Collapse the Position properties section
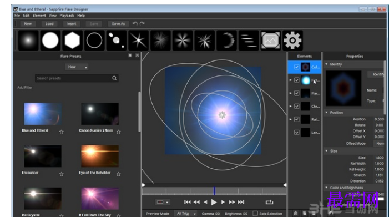 tap(326, 112)
